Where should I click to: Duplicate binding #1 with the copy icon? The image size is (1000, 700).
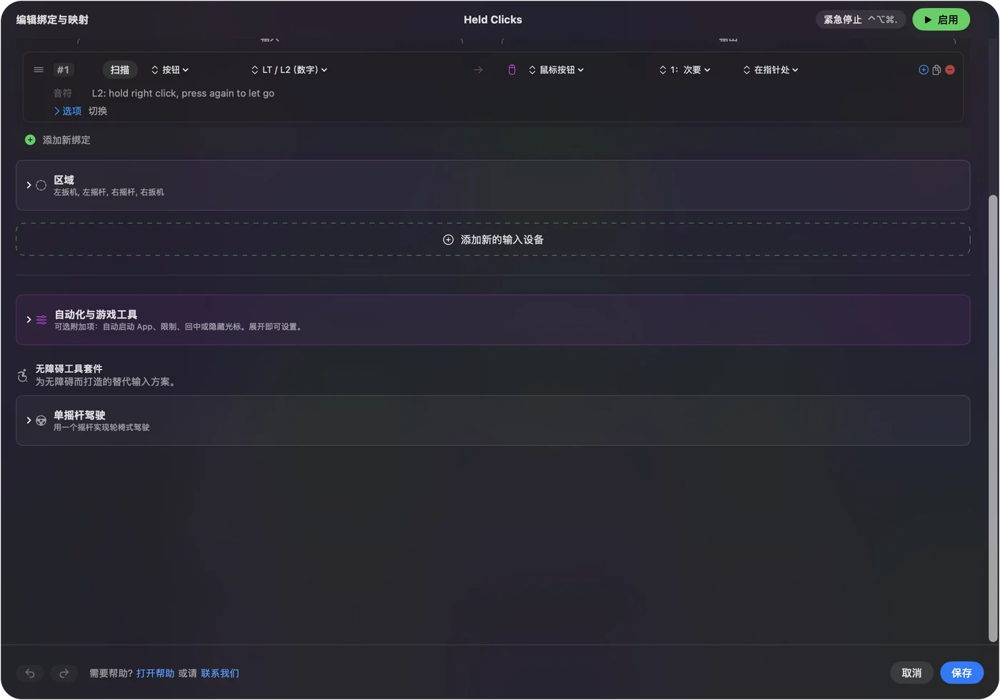click(x=936, y=70)
